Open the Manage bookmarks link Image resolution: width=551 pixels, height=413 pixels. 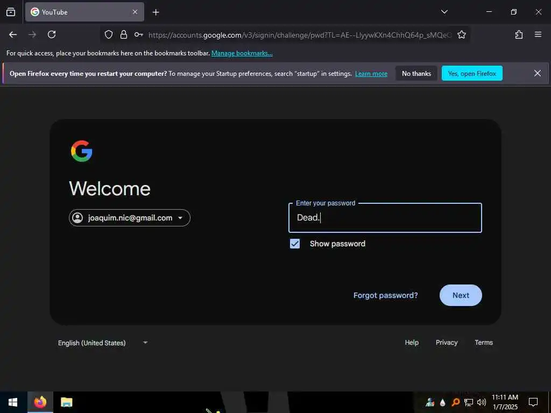[x=242, y=53]
